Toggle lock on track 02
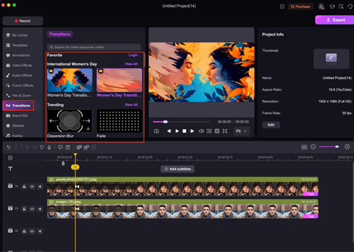 click(24, 231)
